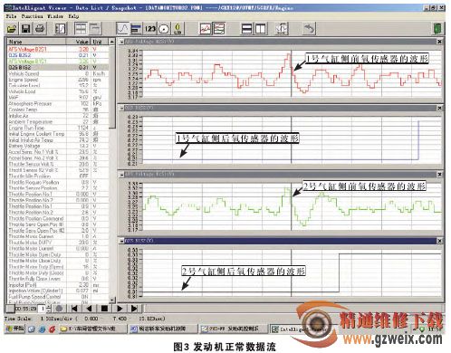This screenshot has height=353, width=451.
Task: Play the snapshot with the play button
Action: [120, 309]
